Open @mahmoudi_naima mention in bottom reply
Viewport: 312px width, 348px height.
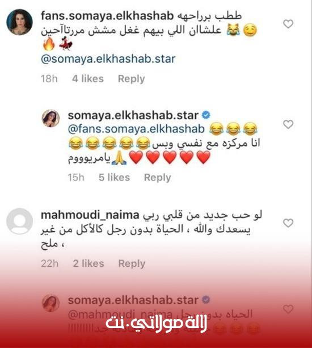point(120,315)
